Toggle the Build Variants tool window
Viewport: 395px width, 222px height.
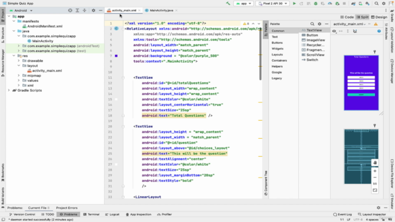(2, 197)
